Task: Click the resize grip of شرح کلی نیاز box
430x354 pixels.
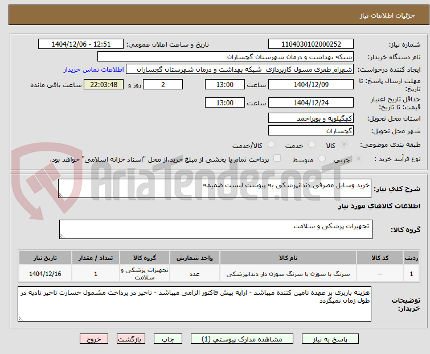Action: click(x=61, y=195)
